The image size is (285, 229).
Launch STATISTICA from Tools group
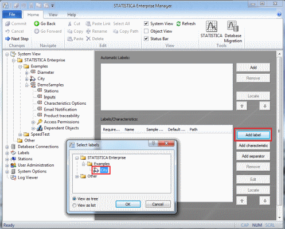tap(212, 30)
